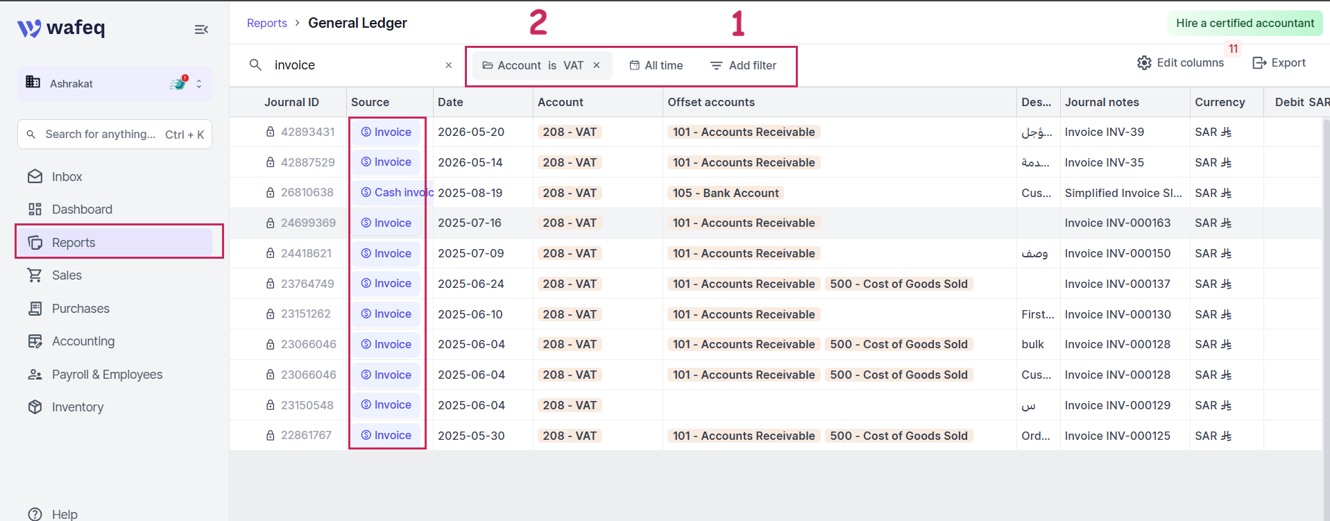This screenshot has height=521, width=1330.
Task: Click Invoice INV-000125 journal note
Action: coord(1118,436)
